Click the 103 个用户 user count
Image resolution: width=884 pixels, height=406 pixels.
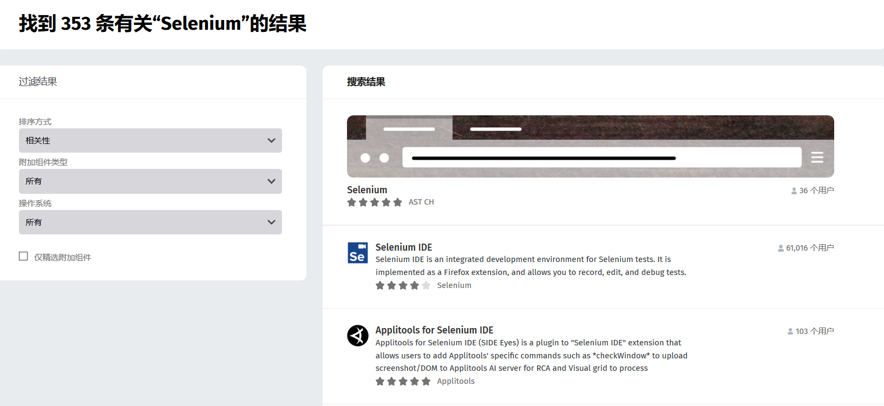point(815,331)
